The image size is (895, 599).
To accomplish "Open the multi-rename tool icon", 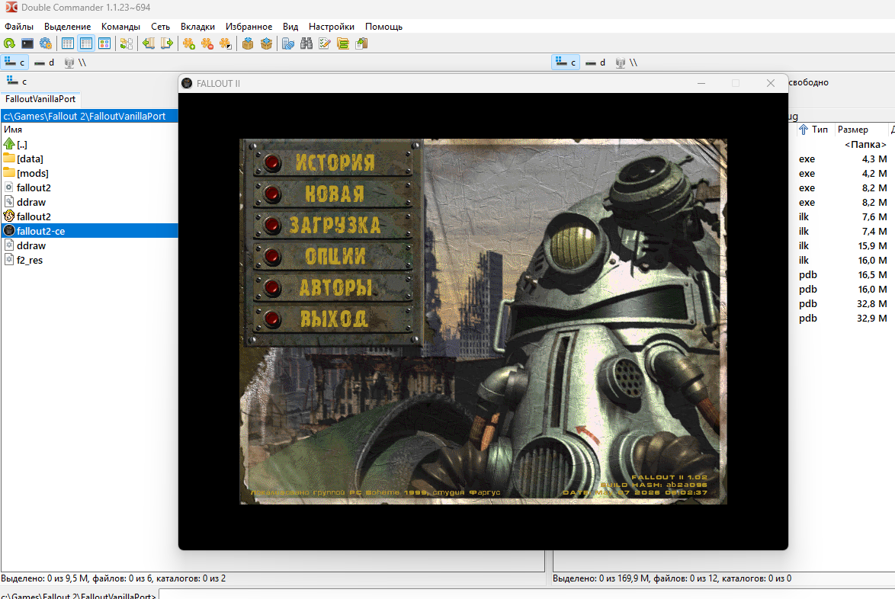I will tap(325, 43).
